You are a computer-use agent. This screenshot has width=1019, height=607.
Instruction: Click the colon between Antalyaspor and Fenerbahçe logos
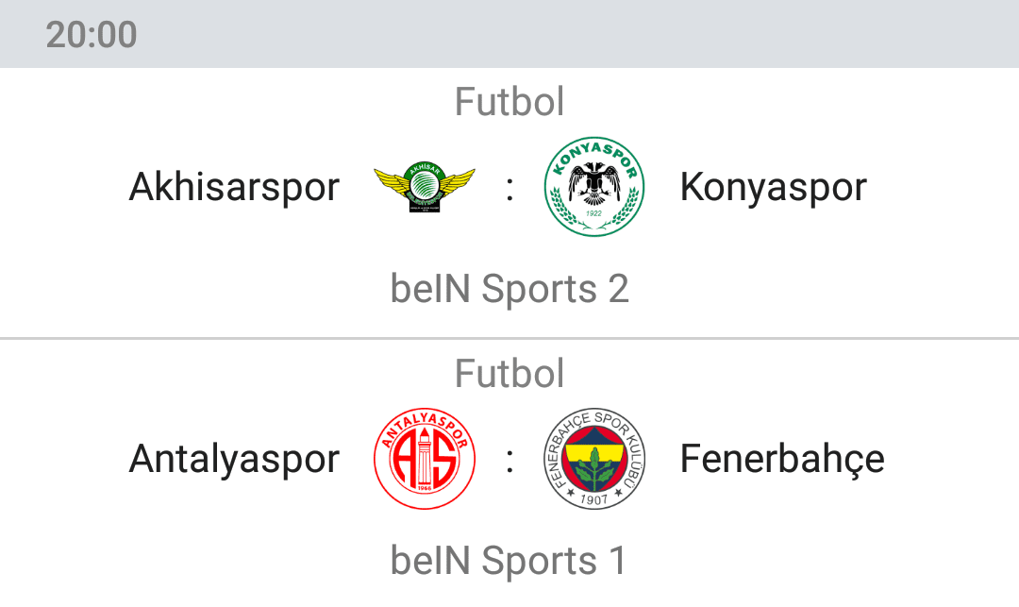(x=509, y=460)
